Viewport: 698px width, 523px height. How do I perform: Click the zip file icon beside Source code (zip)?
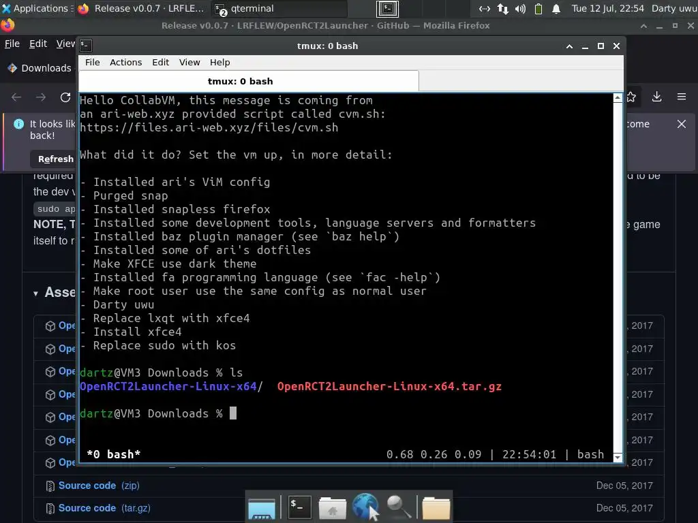(x=50, y=486)
